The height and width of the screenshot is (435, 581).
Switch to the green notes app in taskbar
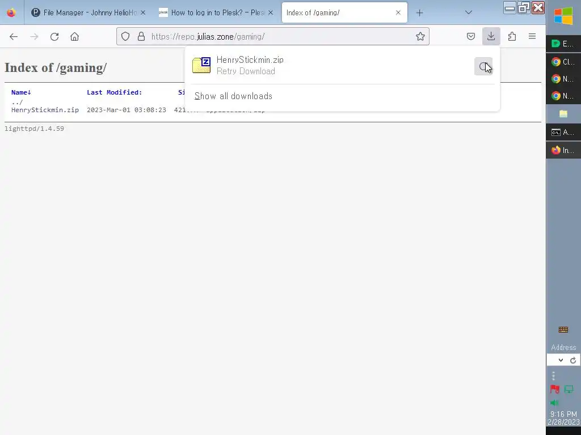(x=563, y=44)
